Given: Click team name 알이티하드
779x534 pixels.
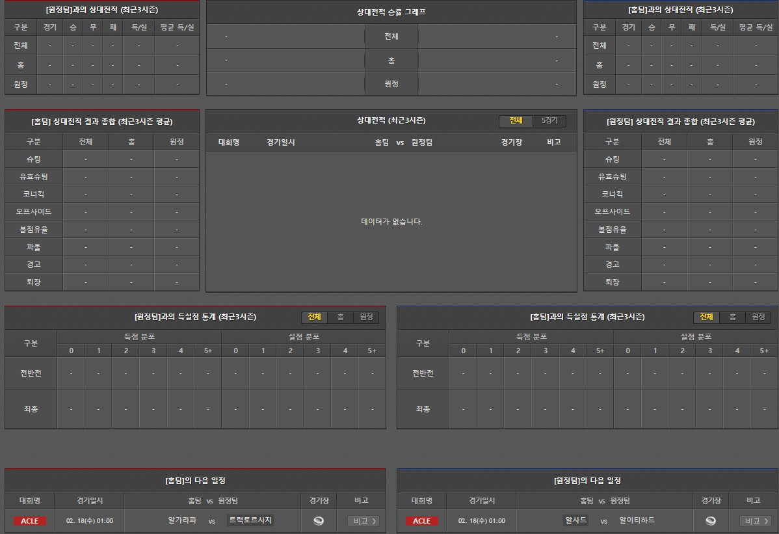Looking at the screenshot, I should click(x=637, y=520).
